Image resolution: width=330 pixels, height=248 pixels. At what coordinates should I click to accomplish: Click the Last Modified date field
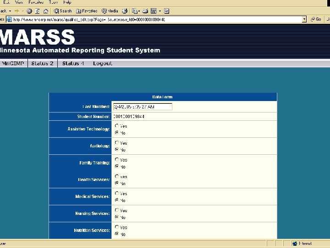click(x=143, y=107)
